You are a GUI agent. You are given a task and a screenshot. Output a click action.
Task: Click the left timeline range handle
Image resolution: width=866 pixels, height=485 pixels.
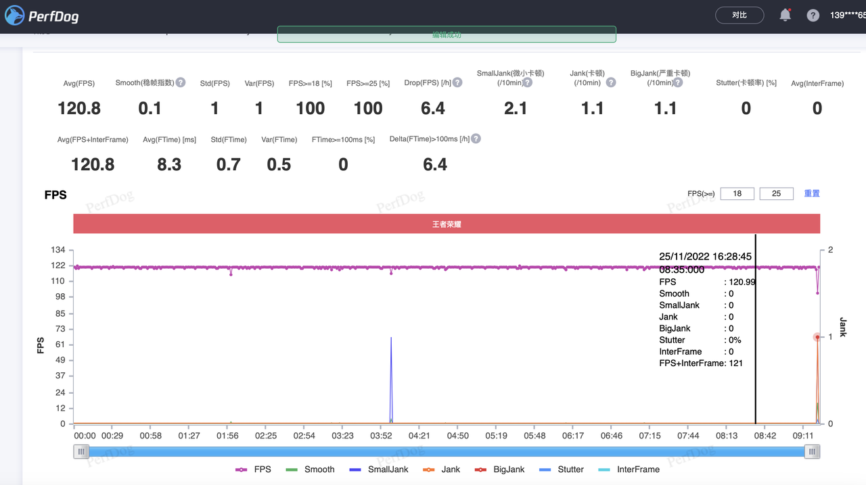point(81,452)
